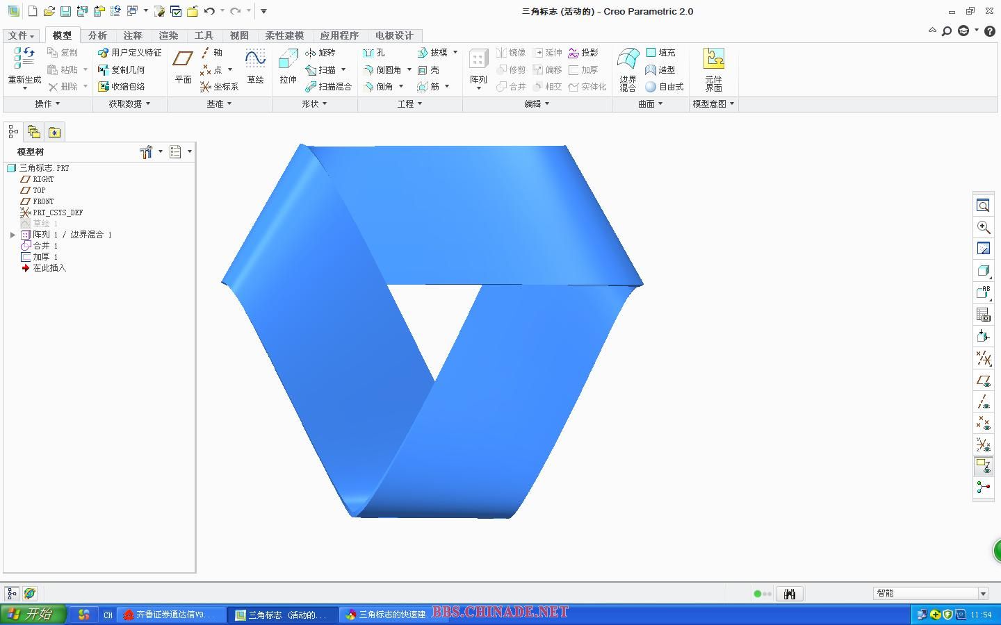The height and width of the screenshot is (625, 1001).
Task: Open the 基准 group dropdown
Action: tap(219, 103)
